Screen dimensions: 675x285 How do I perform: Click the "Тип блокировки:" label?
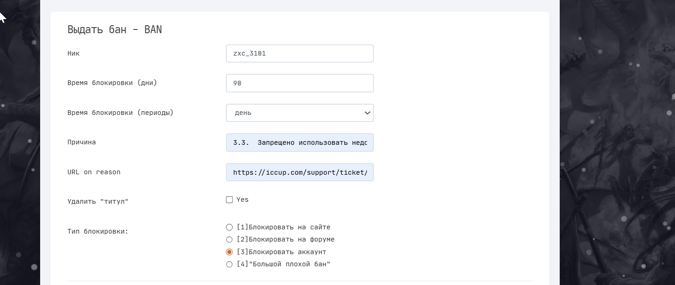pos(98,231)
